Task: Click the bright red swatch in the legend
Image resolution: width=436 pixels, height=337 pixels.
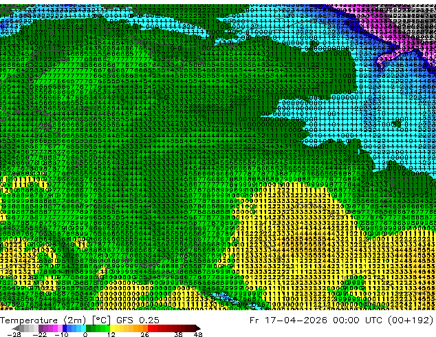Action: coord(150,328)
